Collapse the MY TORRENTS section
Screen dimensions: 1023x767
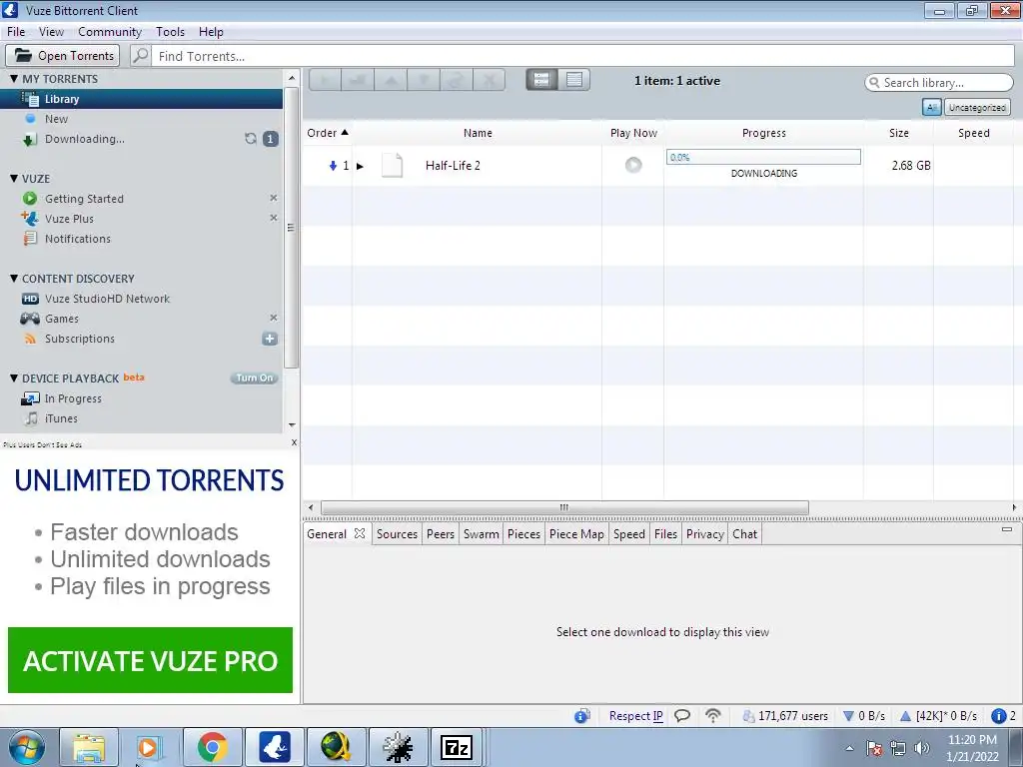tap(14, 78)
